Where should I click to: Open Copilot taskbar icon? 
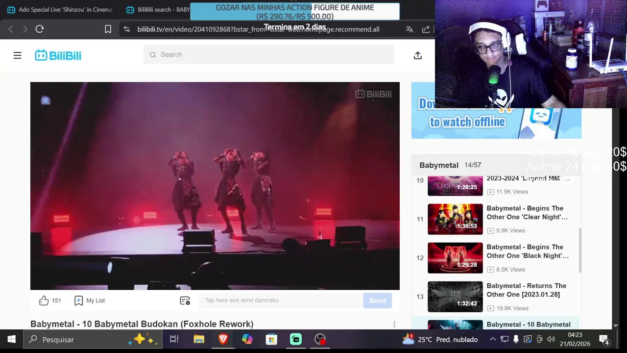point(247,339)
